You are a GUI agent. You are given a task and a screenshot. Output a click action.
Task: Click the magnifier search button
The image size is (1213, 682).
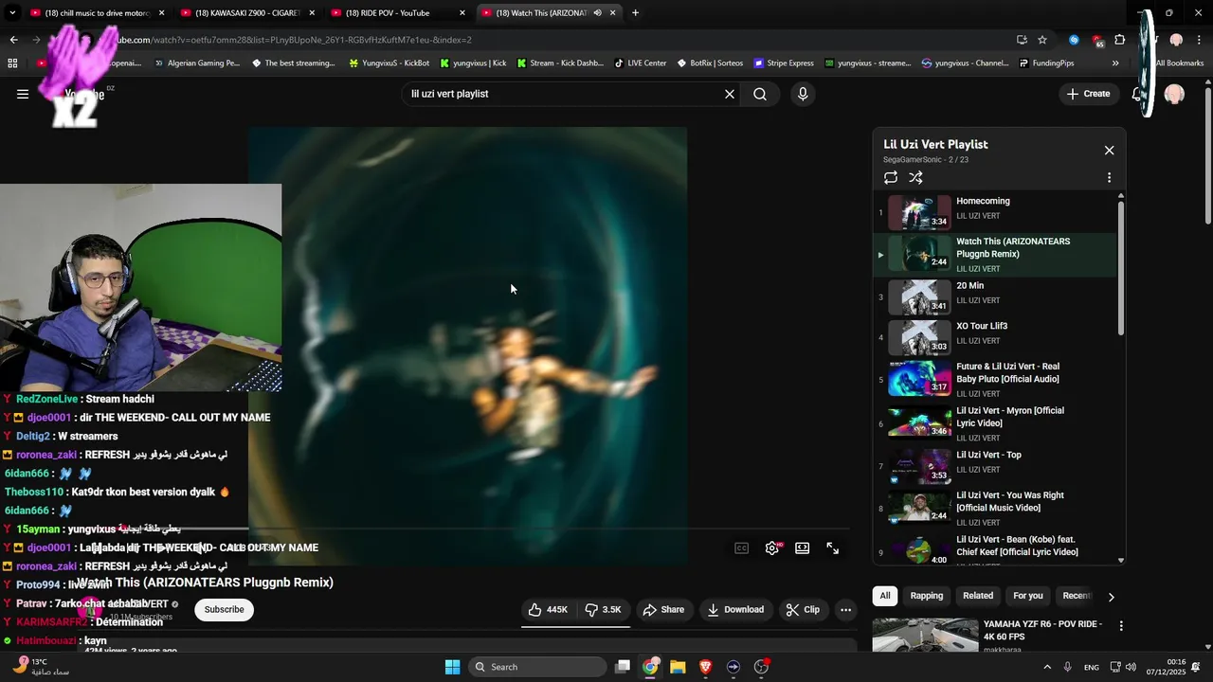760,94
